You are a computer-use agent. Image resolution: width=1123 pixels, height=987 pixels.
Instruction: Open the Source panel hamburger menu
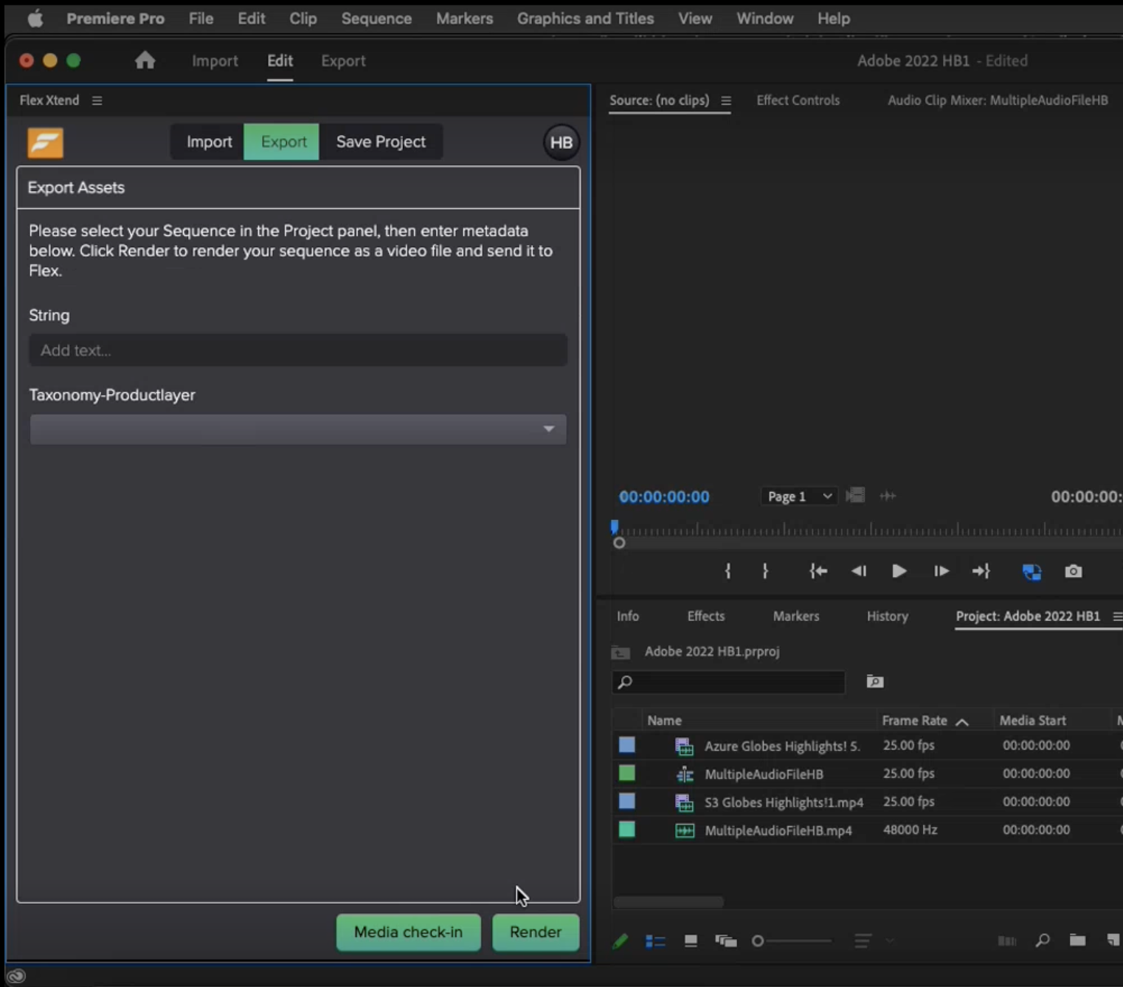coord(726,100)
